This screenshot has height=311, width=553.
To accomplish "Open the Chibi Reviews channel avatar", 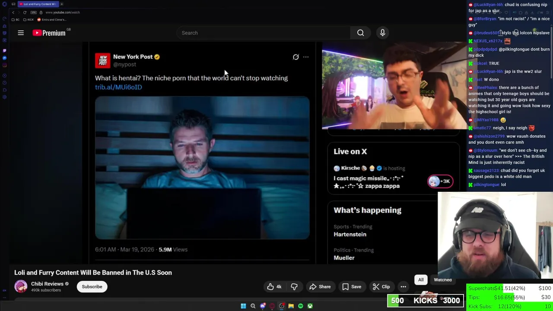I will pos(21,286).
